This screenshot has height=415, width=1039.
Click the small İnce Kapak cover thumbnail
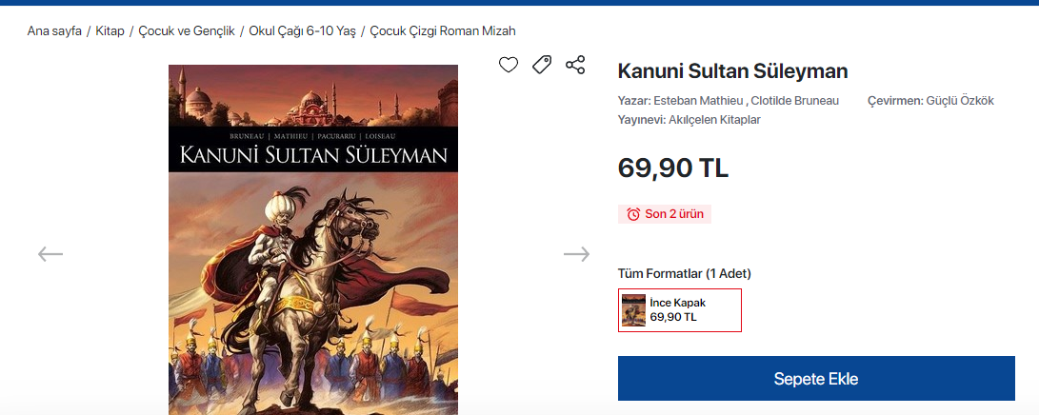click(x=633, y=310)
